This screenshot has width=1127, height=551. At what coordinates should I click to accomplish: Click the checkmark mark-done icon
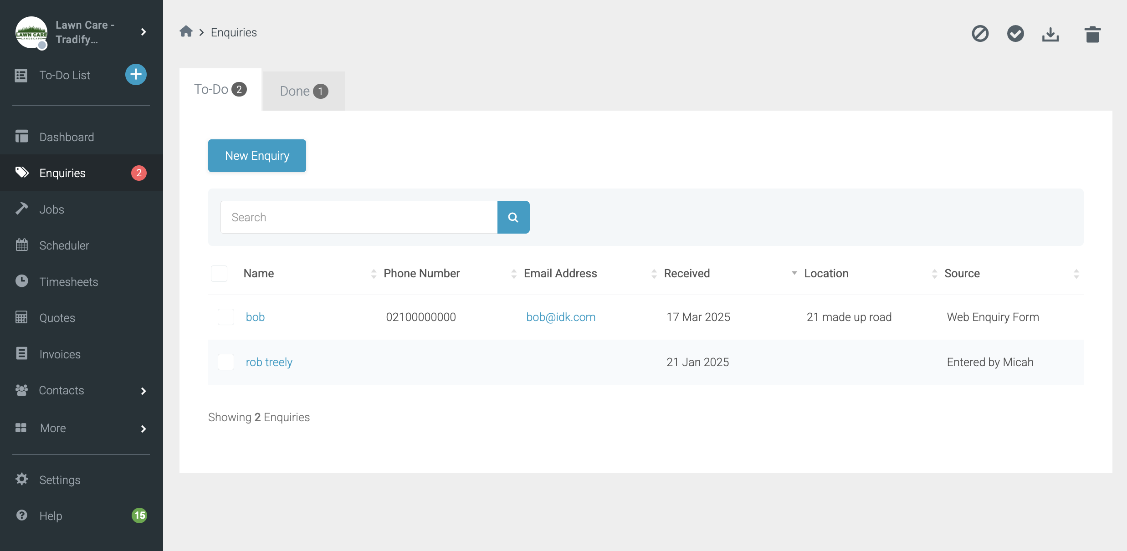1015,34
